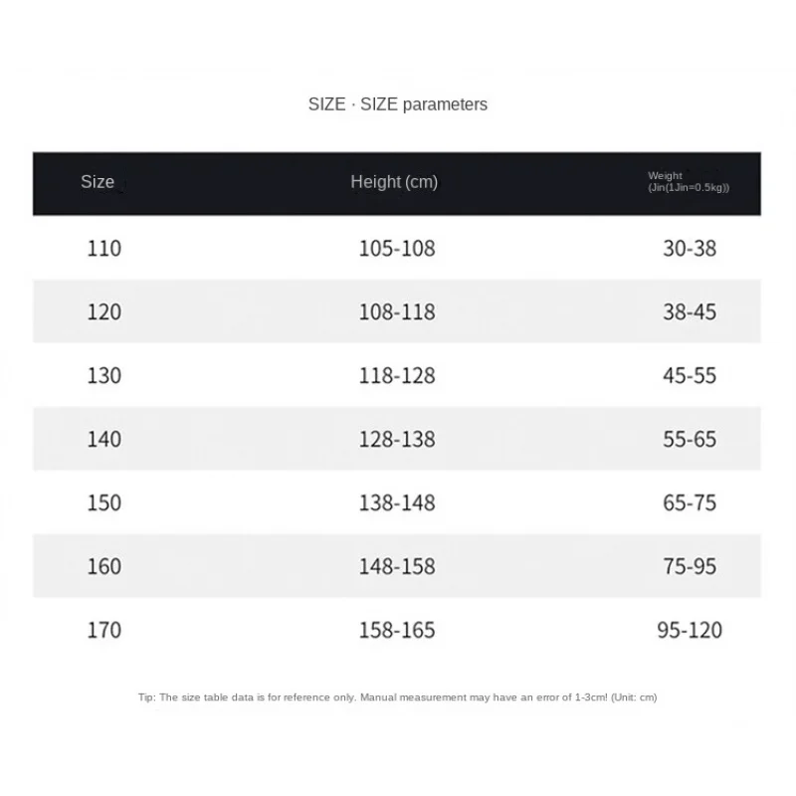The width and height of the screenshot is (796, 796).
Task: Click the weight 55-65 value
Action: tap(690, 439)
